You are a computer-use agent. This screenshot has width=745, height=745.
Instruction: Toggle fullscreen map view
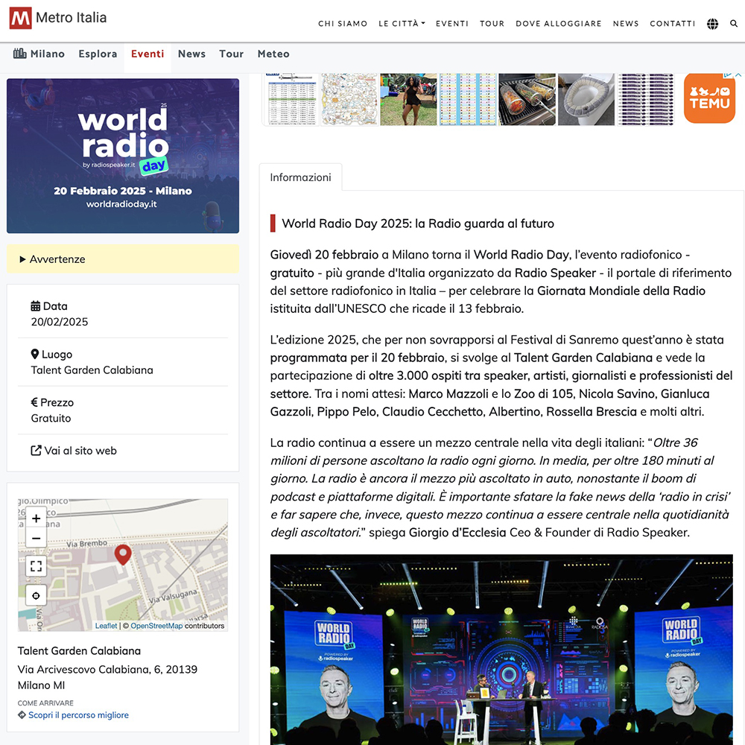coord(36,566)
